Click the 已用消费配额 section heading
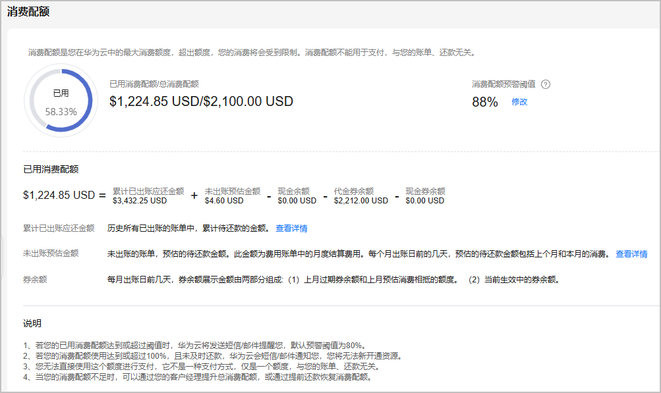Viewport: 661px width, 393px height. [51, 169]
